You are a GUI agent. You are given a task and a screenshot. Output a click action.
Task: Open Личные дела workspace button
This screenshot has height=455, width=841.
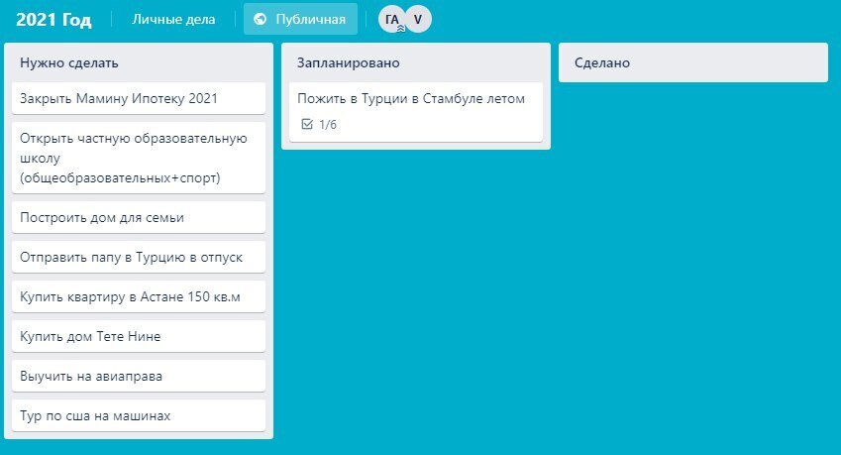pyautogui.click(x=173, y=19)
